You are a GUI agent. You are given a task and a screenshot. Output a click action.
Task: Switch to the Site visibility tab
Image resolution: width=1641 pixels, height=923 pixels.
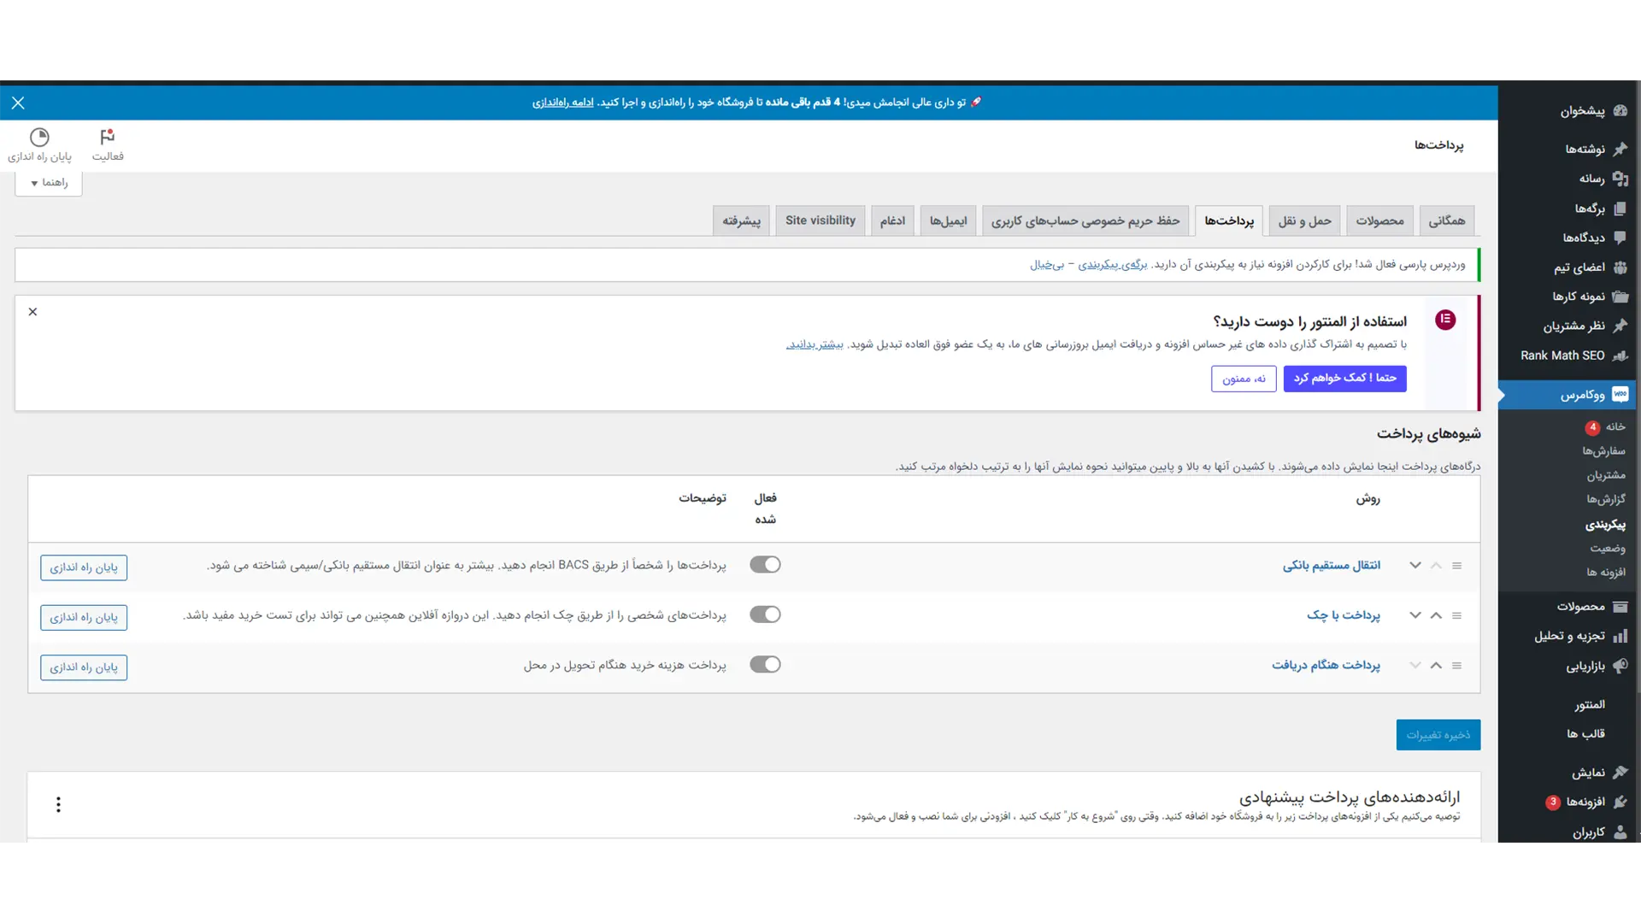pyautogui.click(x=820, y=220)
